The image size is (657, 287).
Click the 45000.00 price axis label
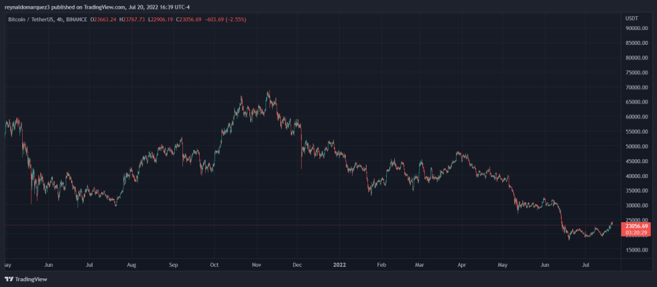[x=637, y=161]
